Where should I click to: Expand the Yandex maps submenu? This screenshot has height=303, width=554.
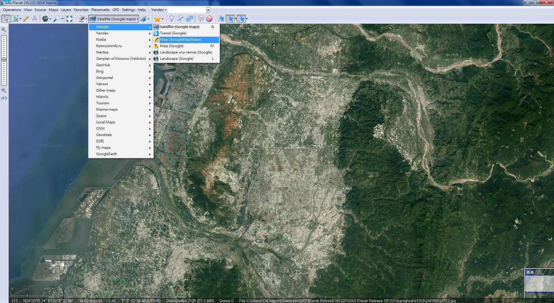(x=121, y=33)
